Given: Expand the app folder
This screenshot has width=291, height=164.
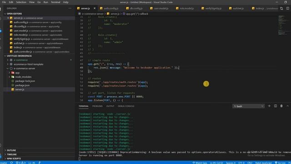Looking at the screenshot, I should point(17,73).
